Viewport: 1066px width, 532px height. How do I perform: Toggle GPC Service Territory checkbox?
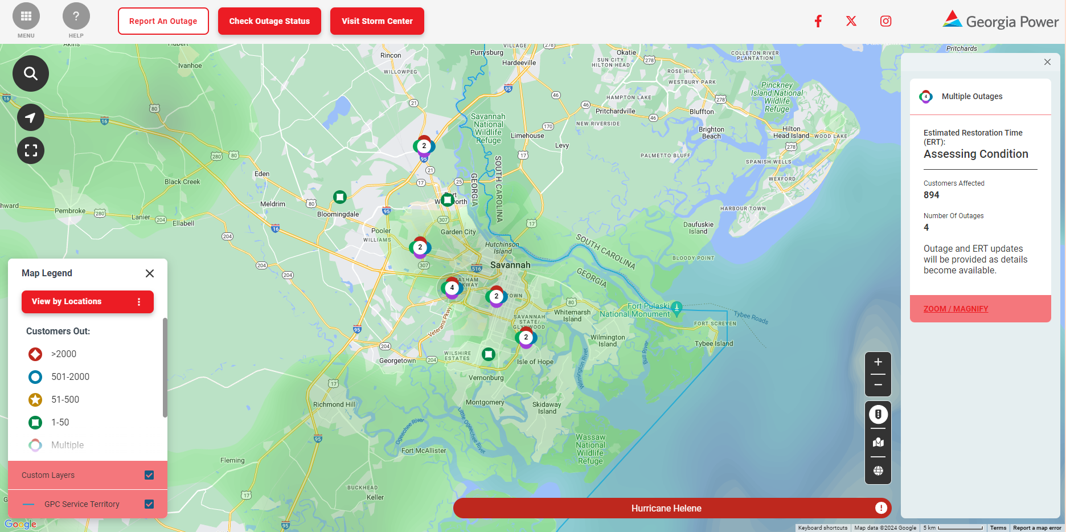click(x=149, y=504)
